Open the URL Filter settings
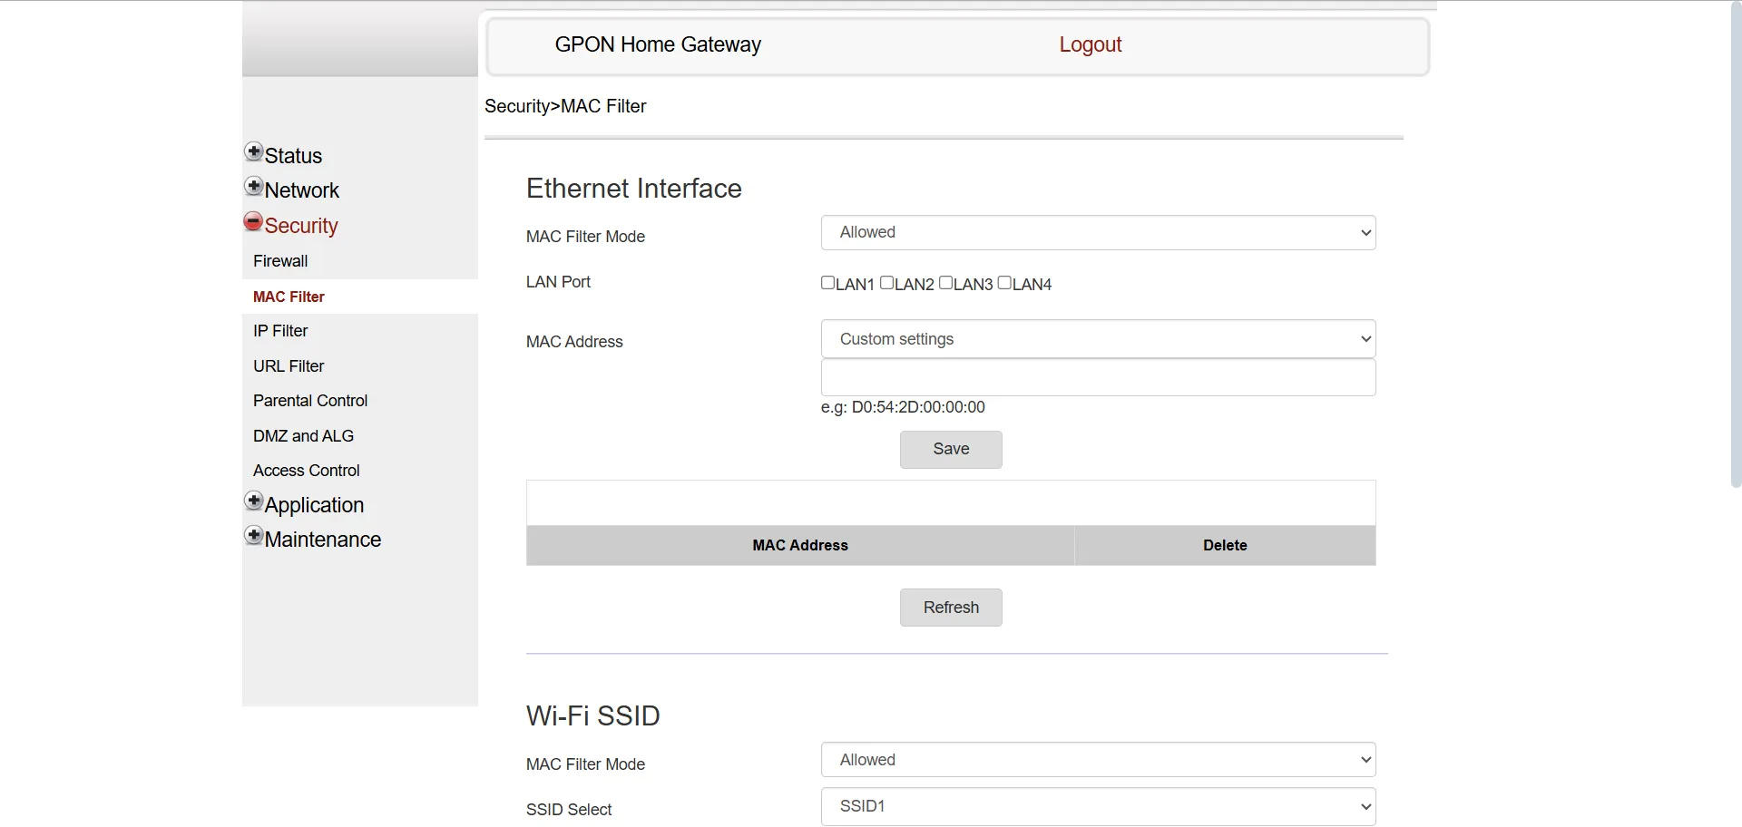Screen dimensions: 1742x827 pyautogui.click(x=288, y=365)
